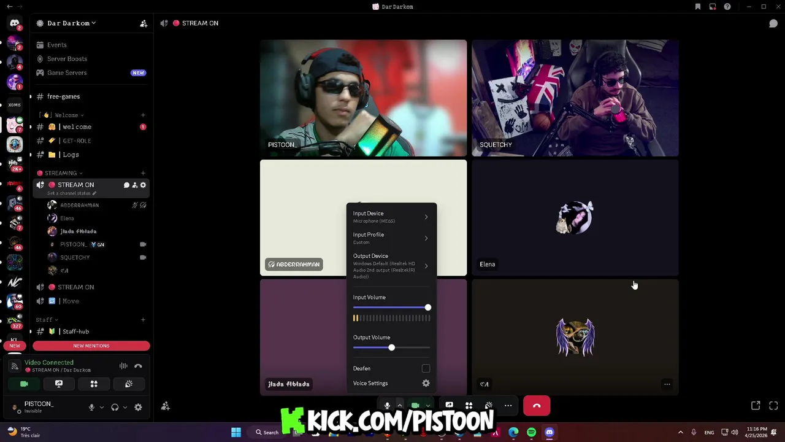
Task: Start an activity from left voice panel
Action: (x=94, y=384)
